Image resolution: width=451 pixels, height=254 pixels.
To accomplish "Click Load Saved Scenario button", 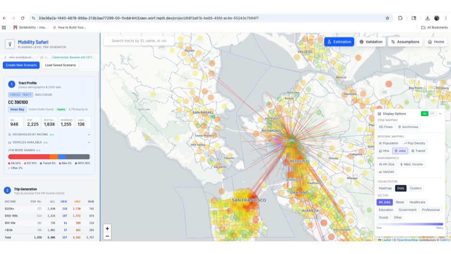I will (x=60, y=65).
